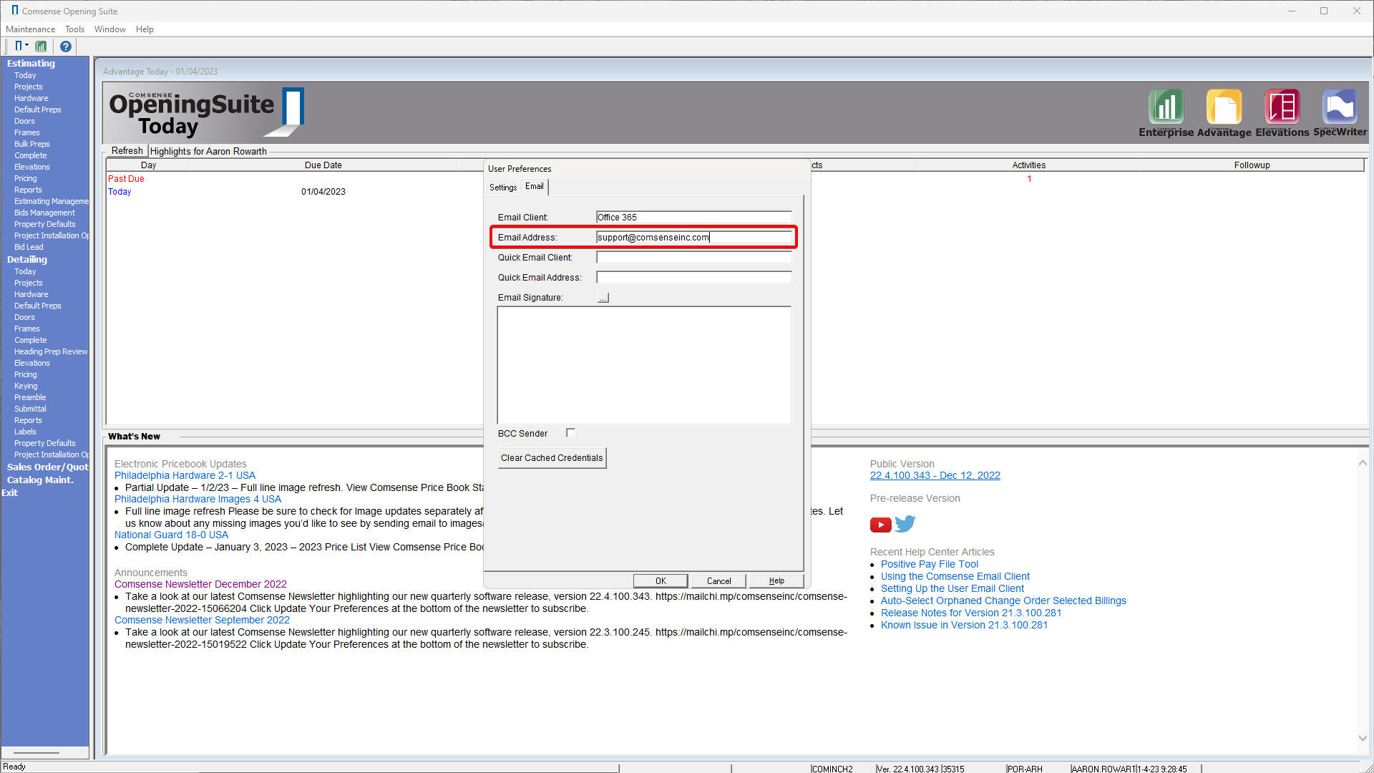The image size is (1374, 773).
Task: Open Submittal under Detailing
Action: pyautogui.click(x=30, y=409)
